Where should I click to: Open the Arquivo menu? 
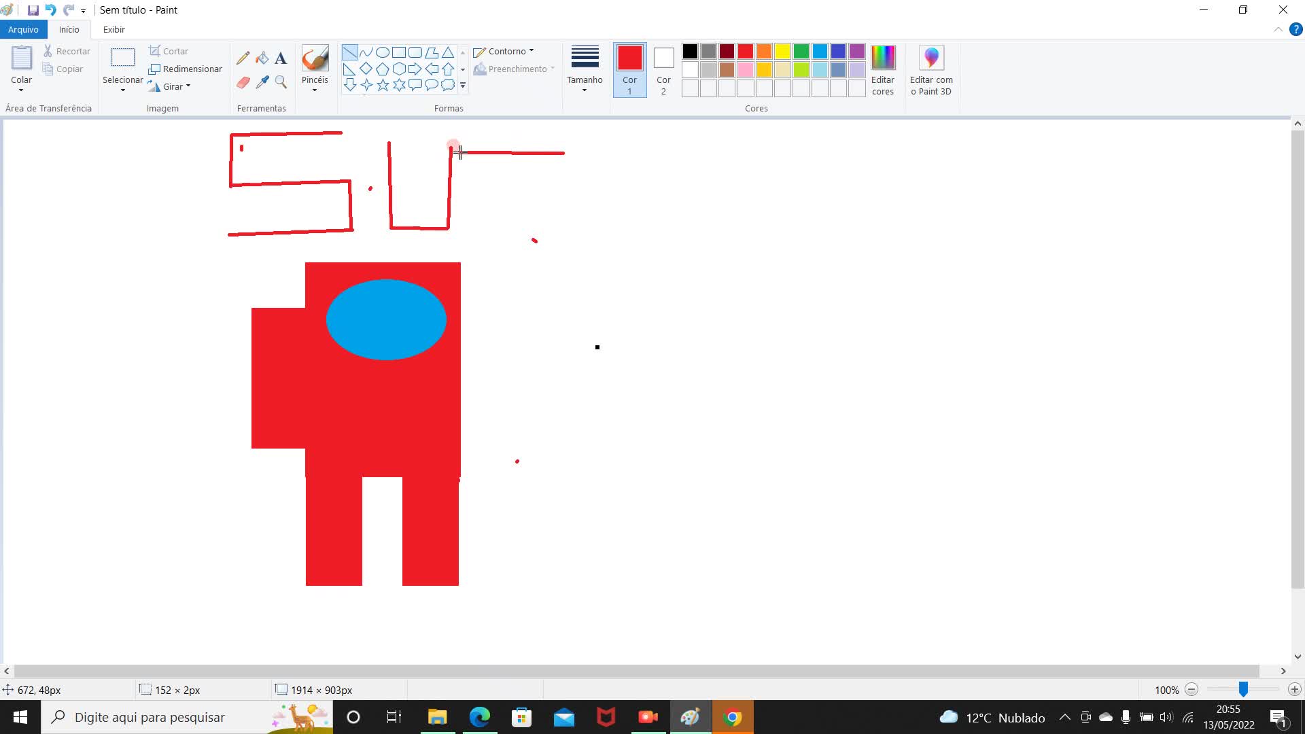[x=23, y=29]
